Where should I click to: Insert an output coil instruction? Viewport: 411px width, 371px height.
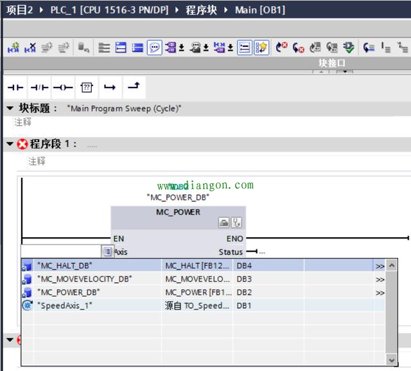[x=62, y=87]
